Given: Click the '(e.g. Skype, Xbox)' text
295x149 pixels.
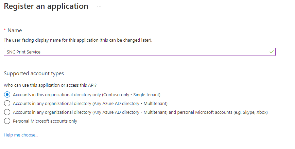Looking at the screenshot, I should coord(250,112).
